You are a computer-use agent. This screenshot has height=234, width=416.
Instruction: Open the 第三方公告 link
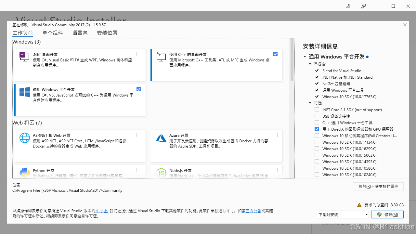pyautogui.click(x=252, y=211)
